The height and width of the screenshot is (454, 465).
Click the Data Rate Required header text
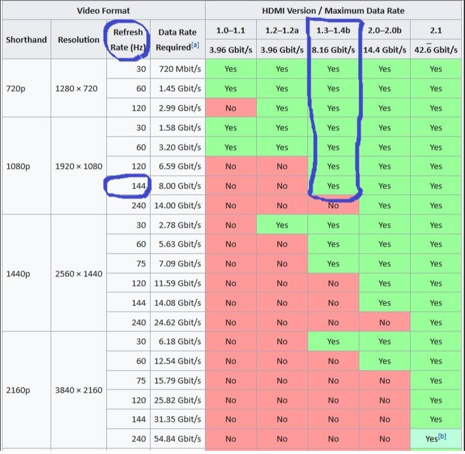click(x=177, y=39)
